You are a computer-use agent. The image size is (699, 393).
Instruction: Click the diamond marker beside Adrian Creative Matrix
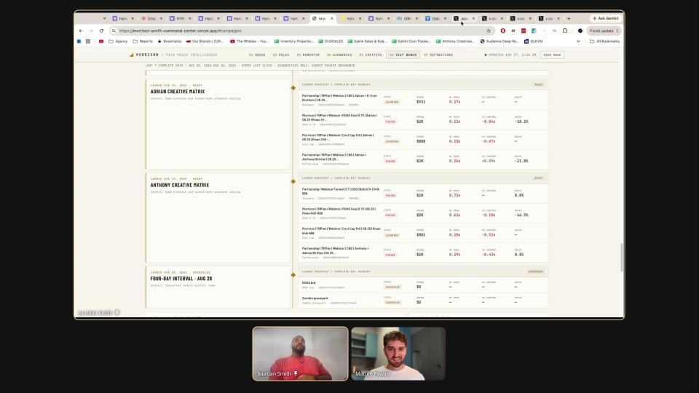293,88
